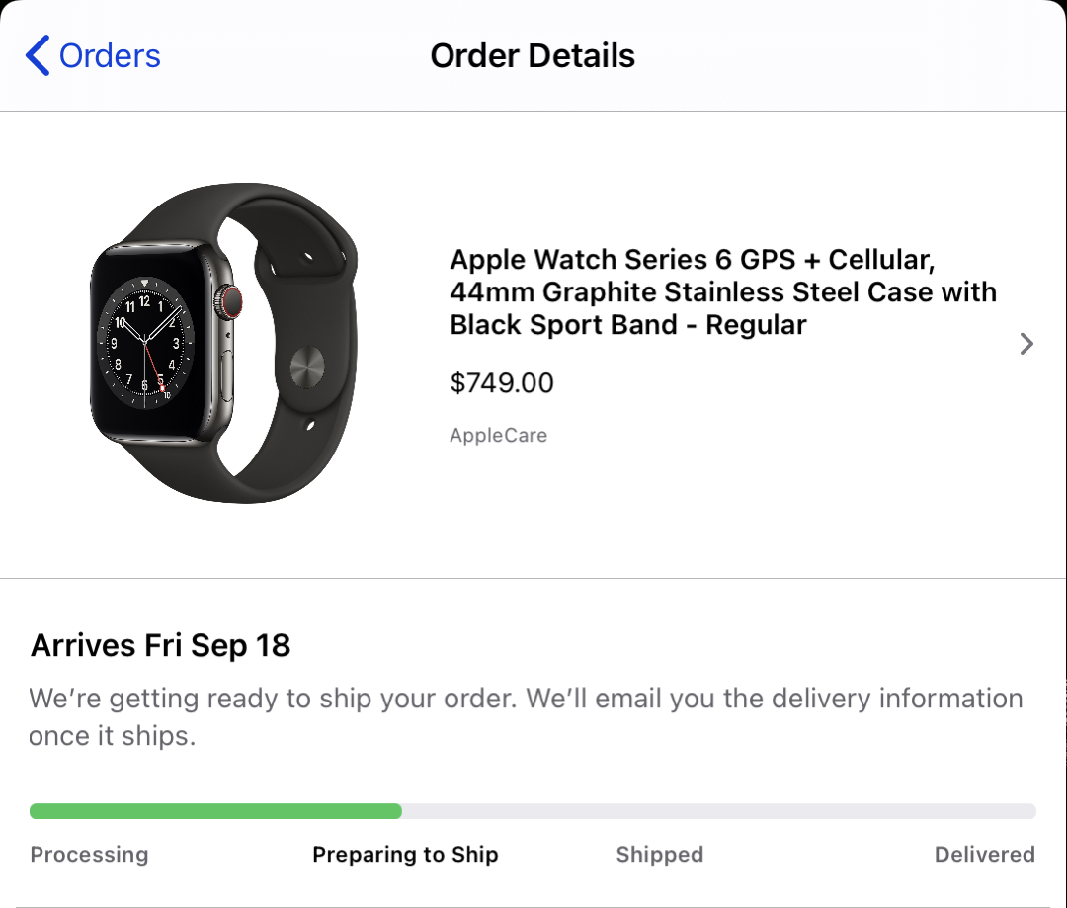Tap the back chevron icon beside Orders

38,55
